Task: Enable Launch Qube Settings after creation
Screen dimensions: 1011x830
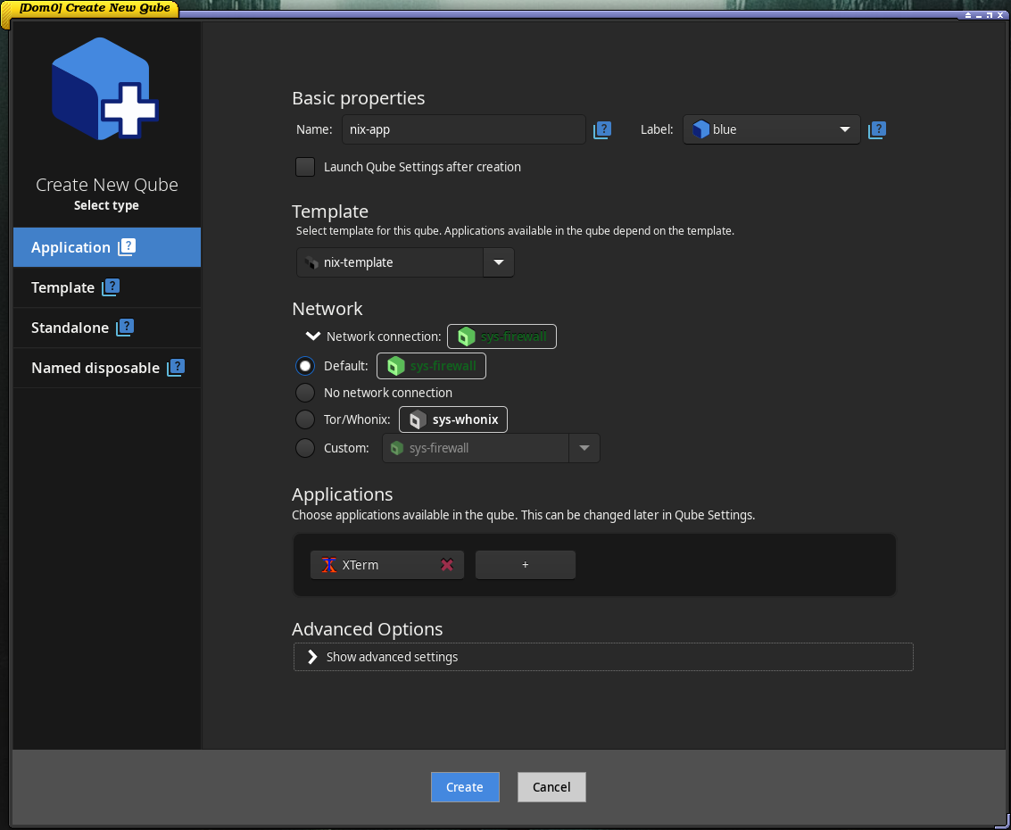Action: point(304,167)
